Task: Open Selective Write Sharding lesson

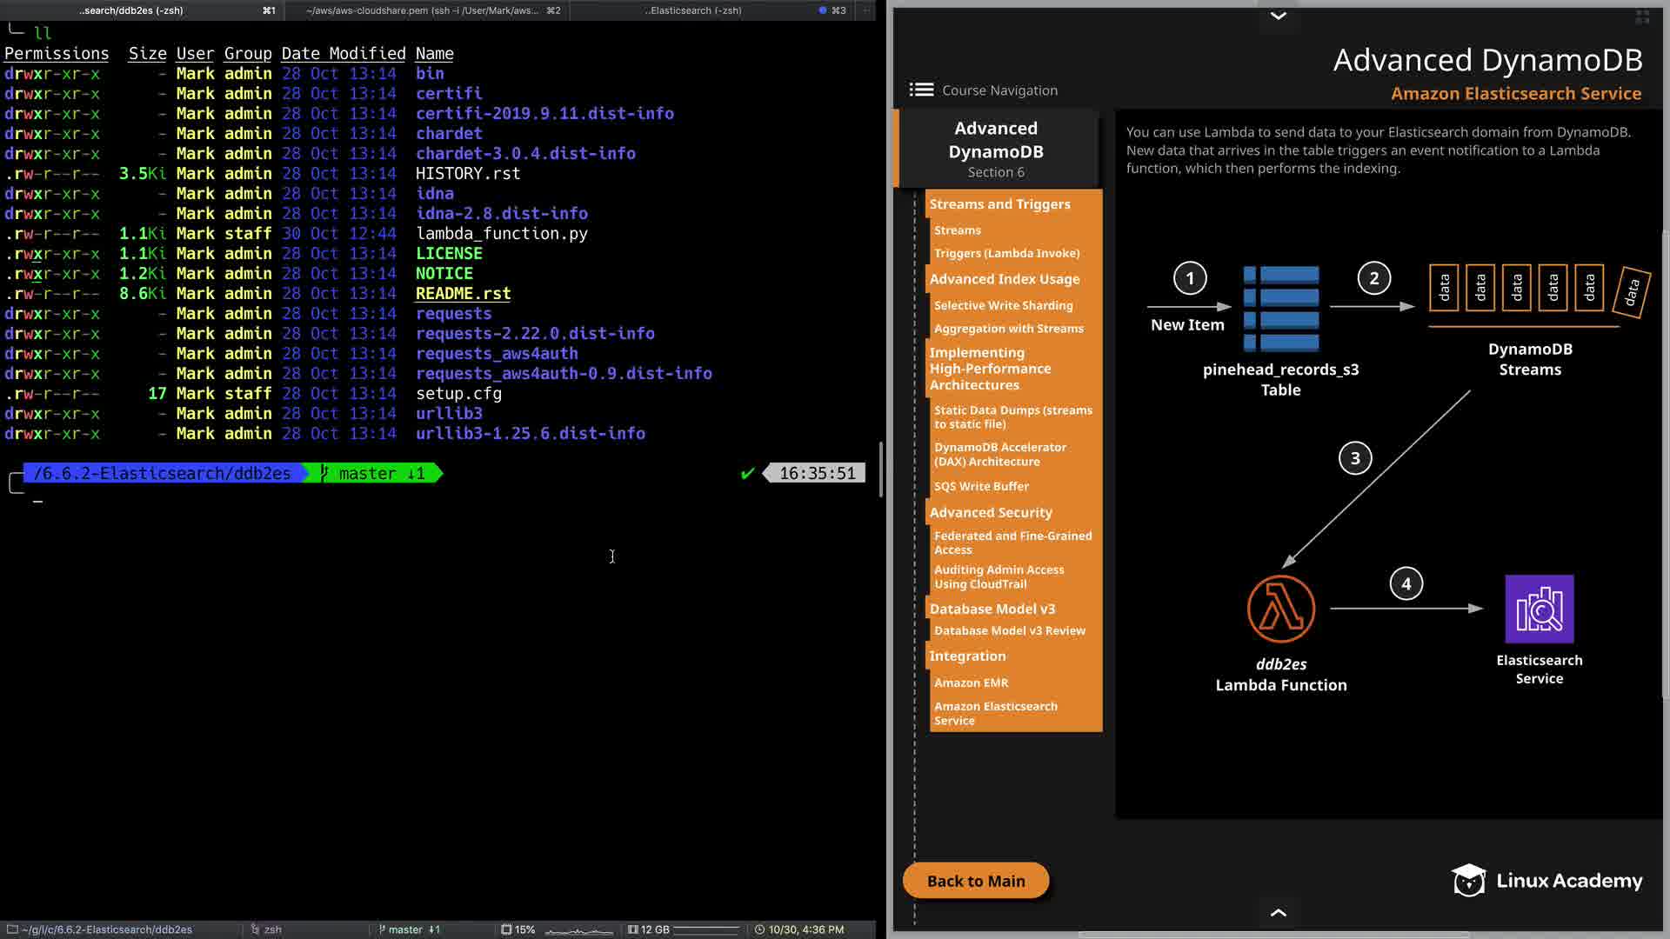Action: tap(1003, 305)
